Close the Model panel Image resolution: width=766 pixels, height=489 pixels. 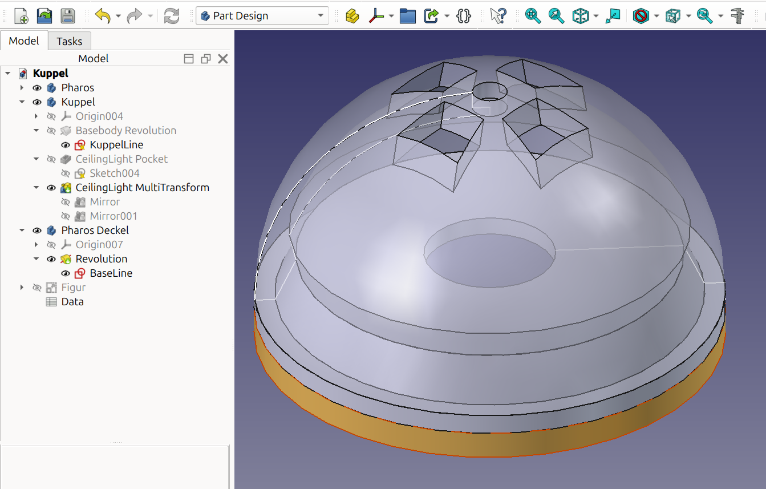click(x=223, y=59)
